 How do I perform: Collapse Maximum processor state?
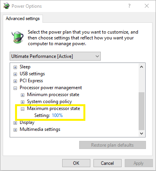[22, 109]
